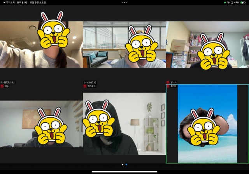The image size is (249, 174).
Task: Tap the 11월 9일 토요일 date text
Action: 38,3
